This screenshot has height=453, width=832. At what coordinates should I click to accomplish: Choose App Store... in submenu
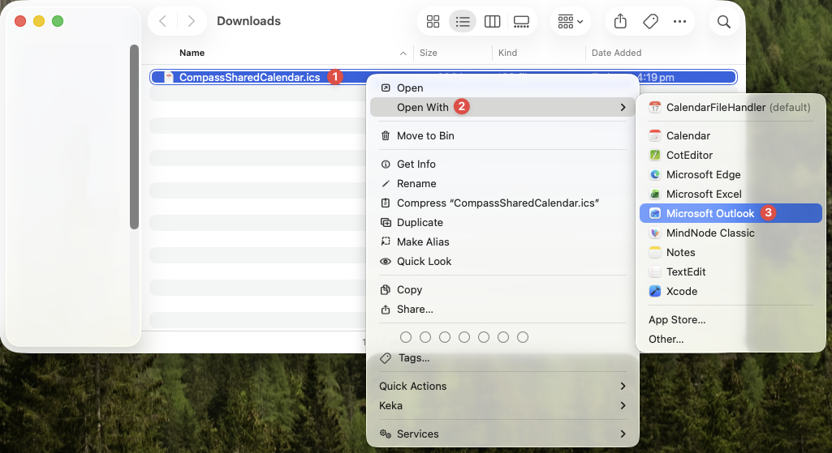tap(731, 320)
